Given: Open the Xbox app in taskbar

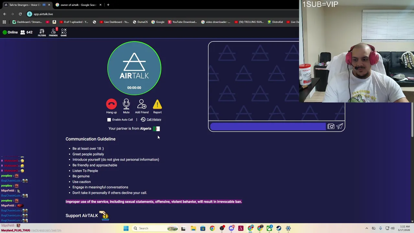Looking at the screenshot, I should (269, 228).
